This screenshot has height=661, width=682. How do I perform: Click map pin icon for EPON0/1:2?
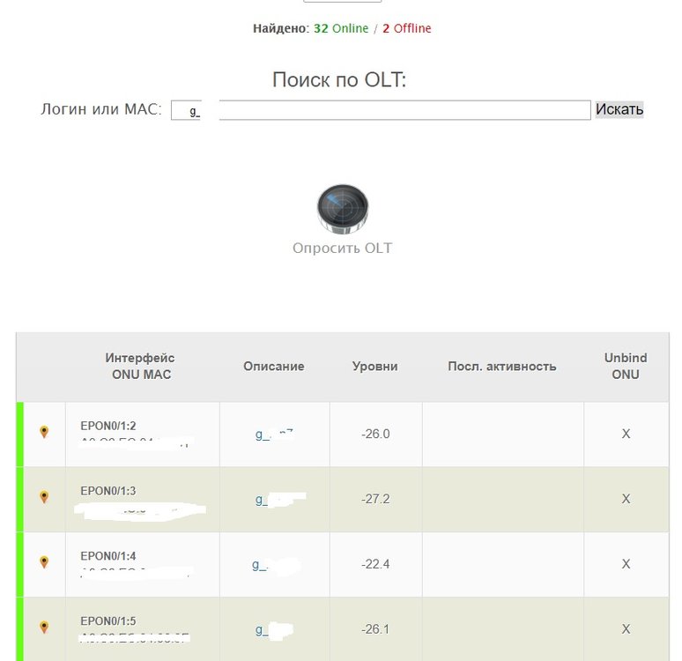pos(44,433)
